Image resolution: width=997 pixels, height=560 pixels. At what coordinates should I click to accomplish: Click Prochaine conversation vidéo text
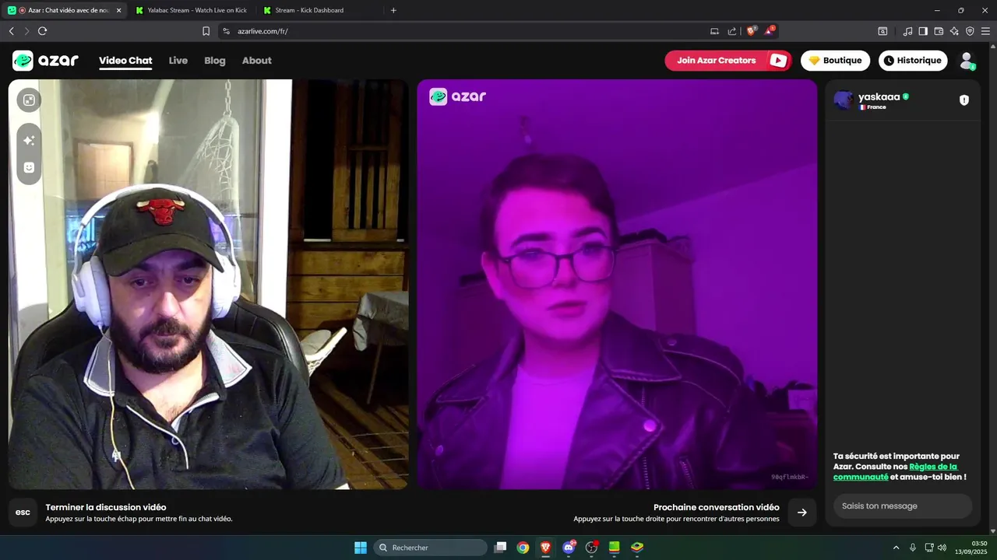(x=716, y=507)
